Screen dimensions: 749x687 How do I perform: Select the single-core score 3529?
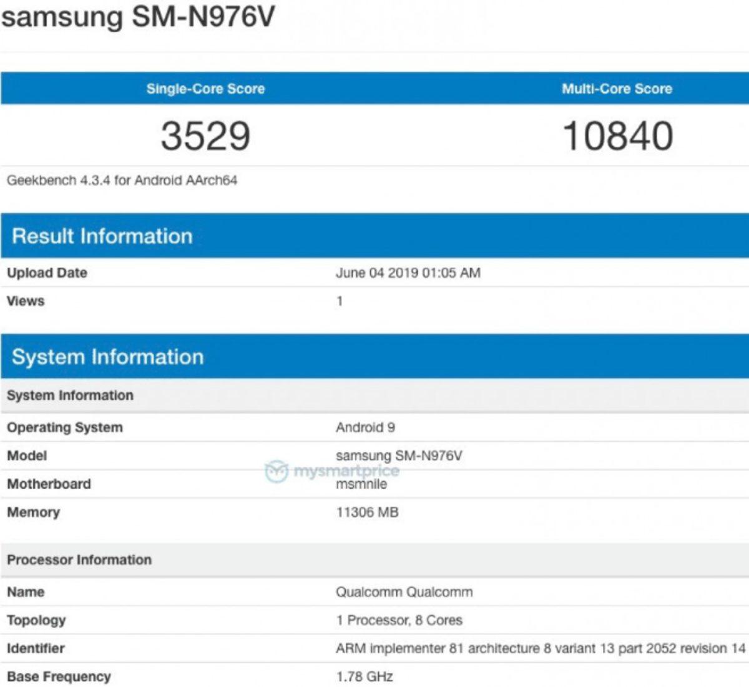[206, 133]
